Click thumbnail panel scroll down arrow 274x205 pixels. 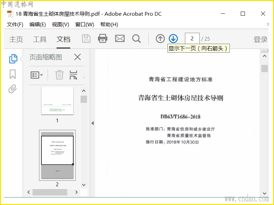click(x=84, y=185)
